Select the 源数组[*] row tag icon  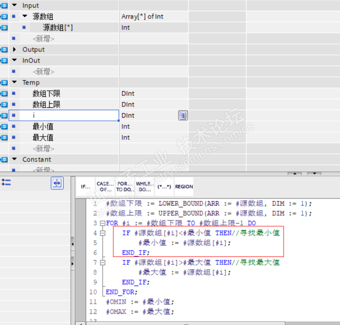4,27
